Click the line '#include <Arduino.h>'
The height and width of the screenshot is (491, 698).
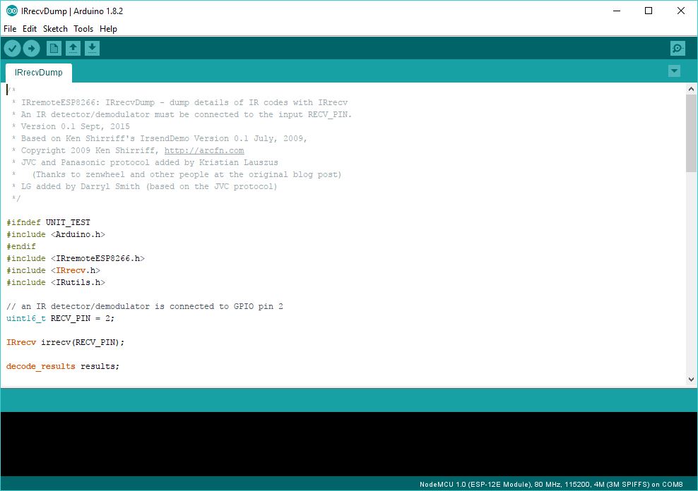tap(56, 234)
